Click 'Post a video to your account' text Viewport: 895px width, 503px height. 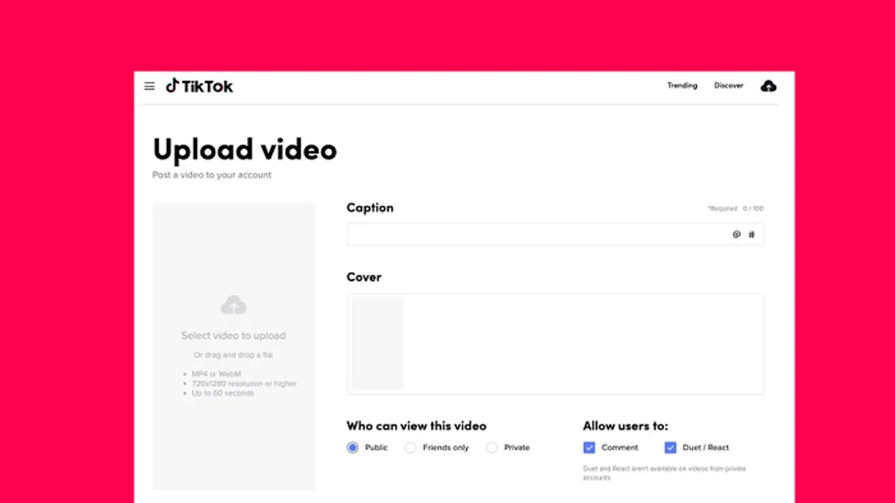[x=212, y=175]
